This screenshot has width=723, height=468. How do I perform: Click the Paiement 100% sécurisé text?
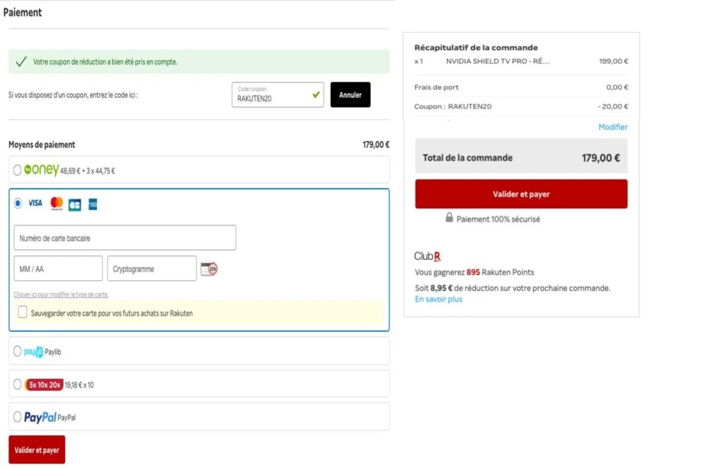point(498,219)
